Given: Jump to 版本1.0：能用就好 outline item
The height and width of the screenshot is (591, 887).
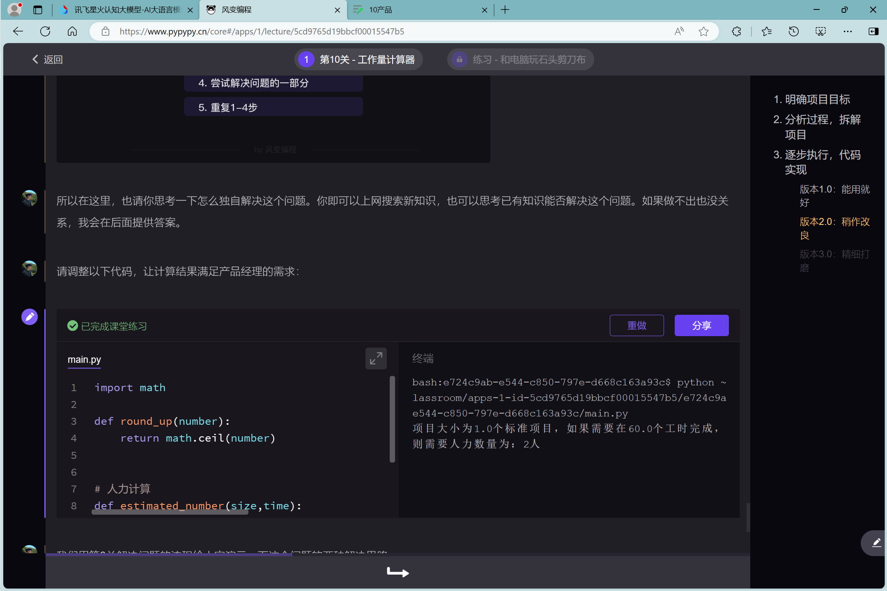Looking at the screenshot, I should coord(835,196).
